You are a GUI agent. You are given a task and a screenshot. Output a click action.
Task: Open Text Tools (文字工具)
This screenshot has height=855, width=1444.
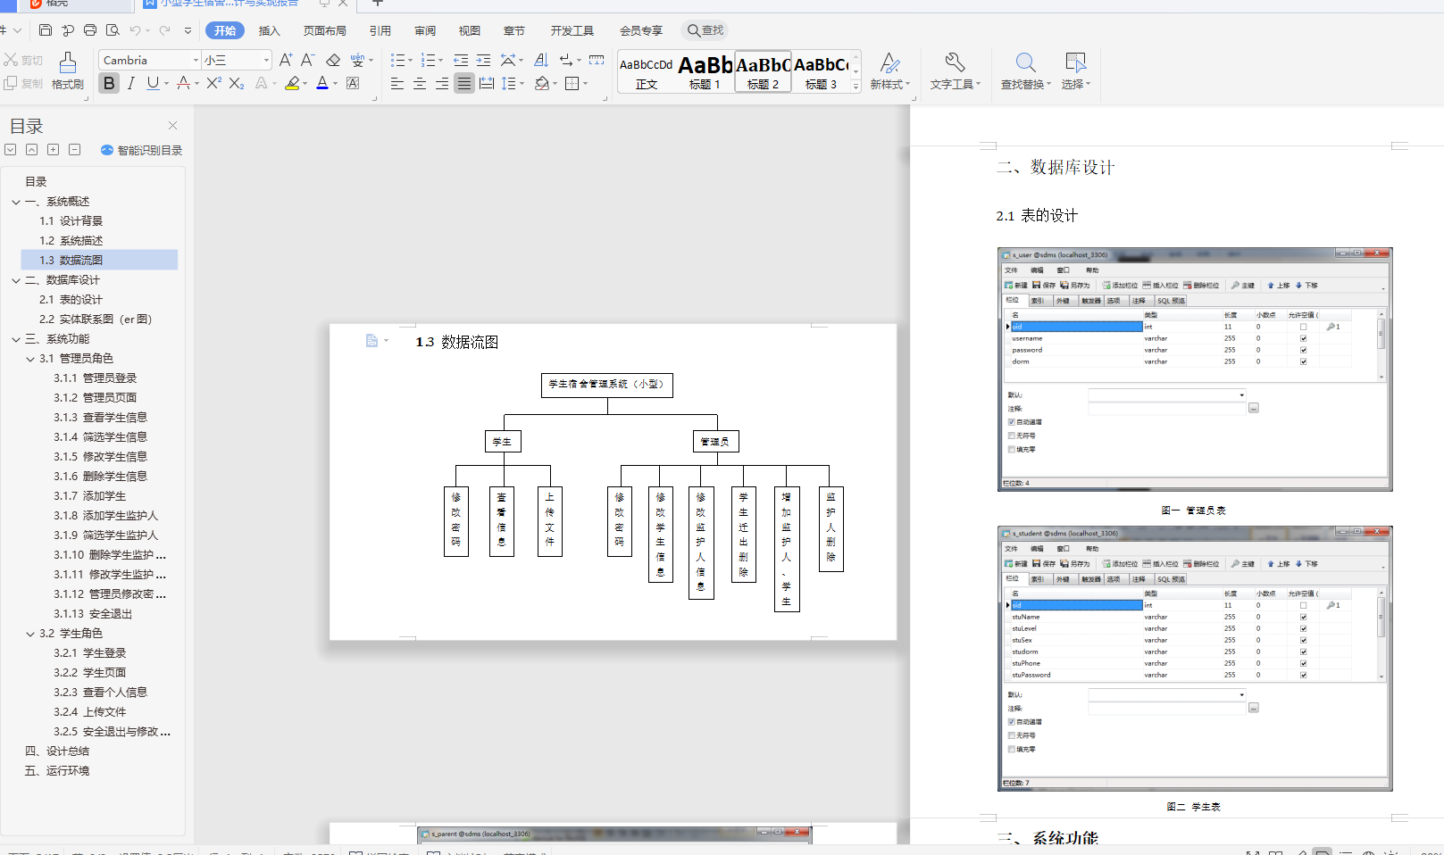click(955, 71)
